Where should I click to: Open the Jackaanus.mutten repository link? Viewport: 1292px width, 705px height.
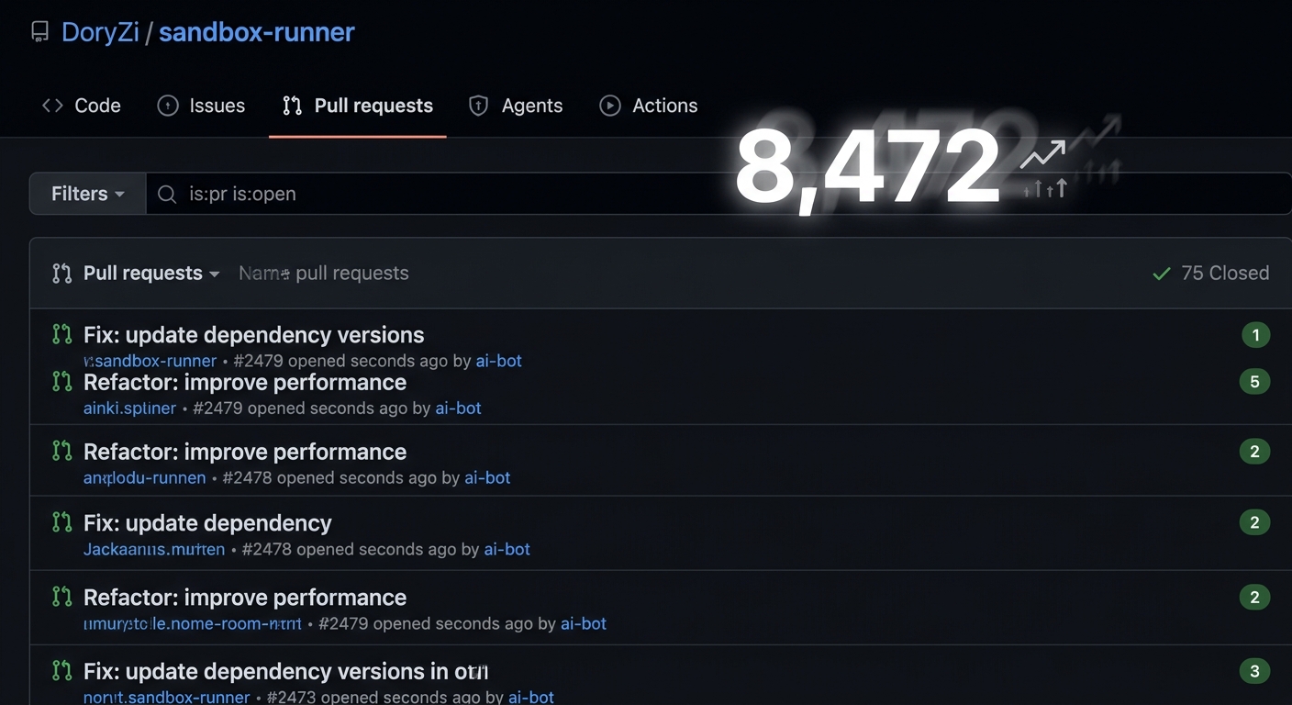point(154,549)
